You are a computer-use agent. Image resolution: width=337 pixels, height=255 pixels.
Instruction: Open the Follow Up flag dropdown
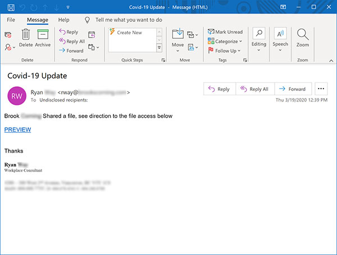click(x=224, y=50)
